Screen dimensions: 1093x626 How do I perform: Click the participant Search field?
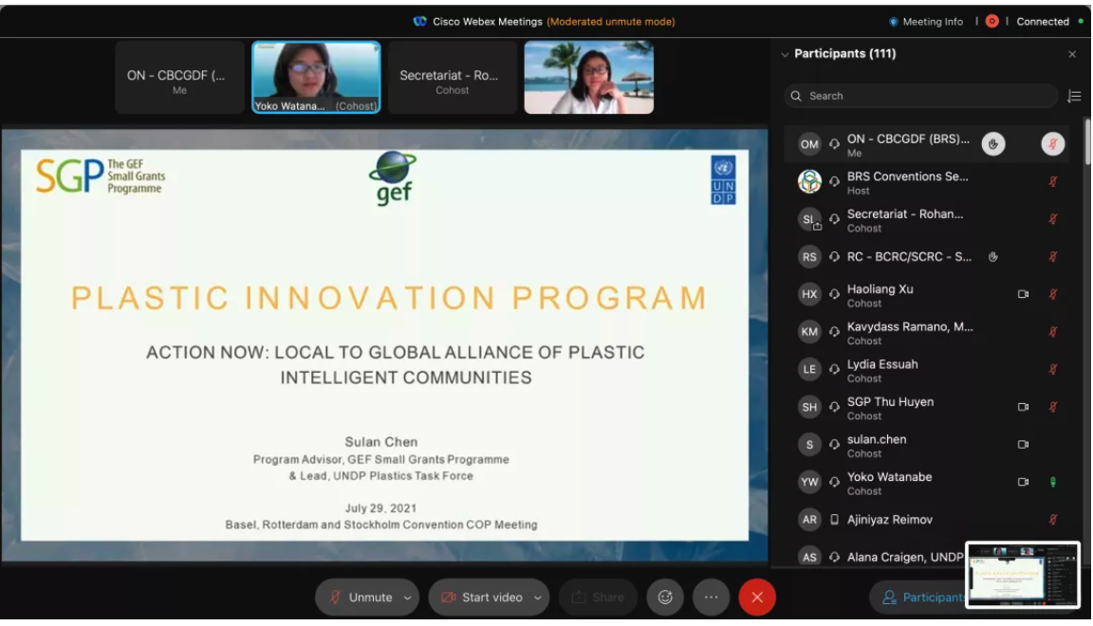[920, 96]
